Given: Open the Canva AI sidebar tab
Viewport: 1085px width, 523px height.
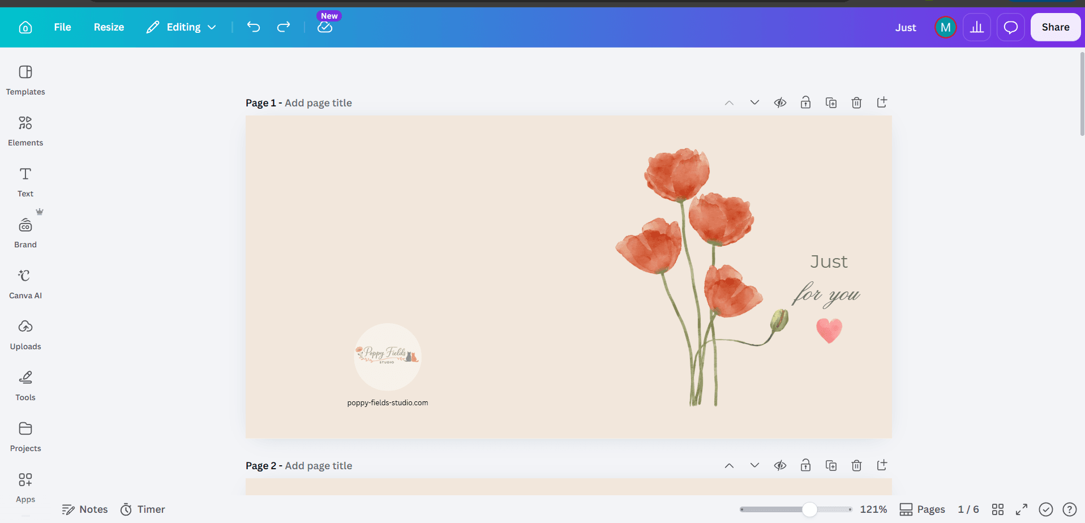Looking at the screenshot, I should point(25,284).
